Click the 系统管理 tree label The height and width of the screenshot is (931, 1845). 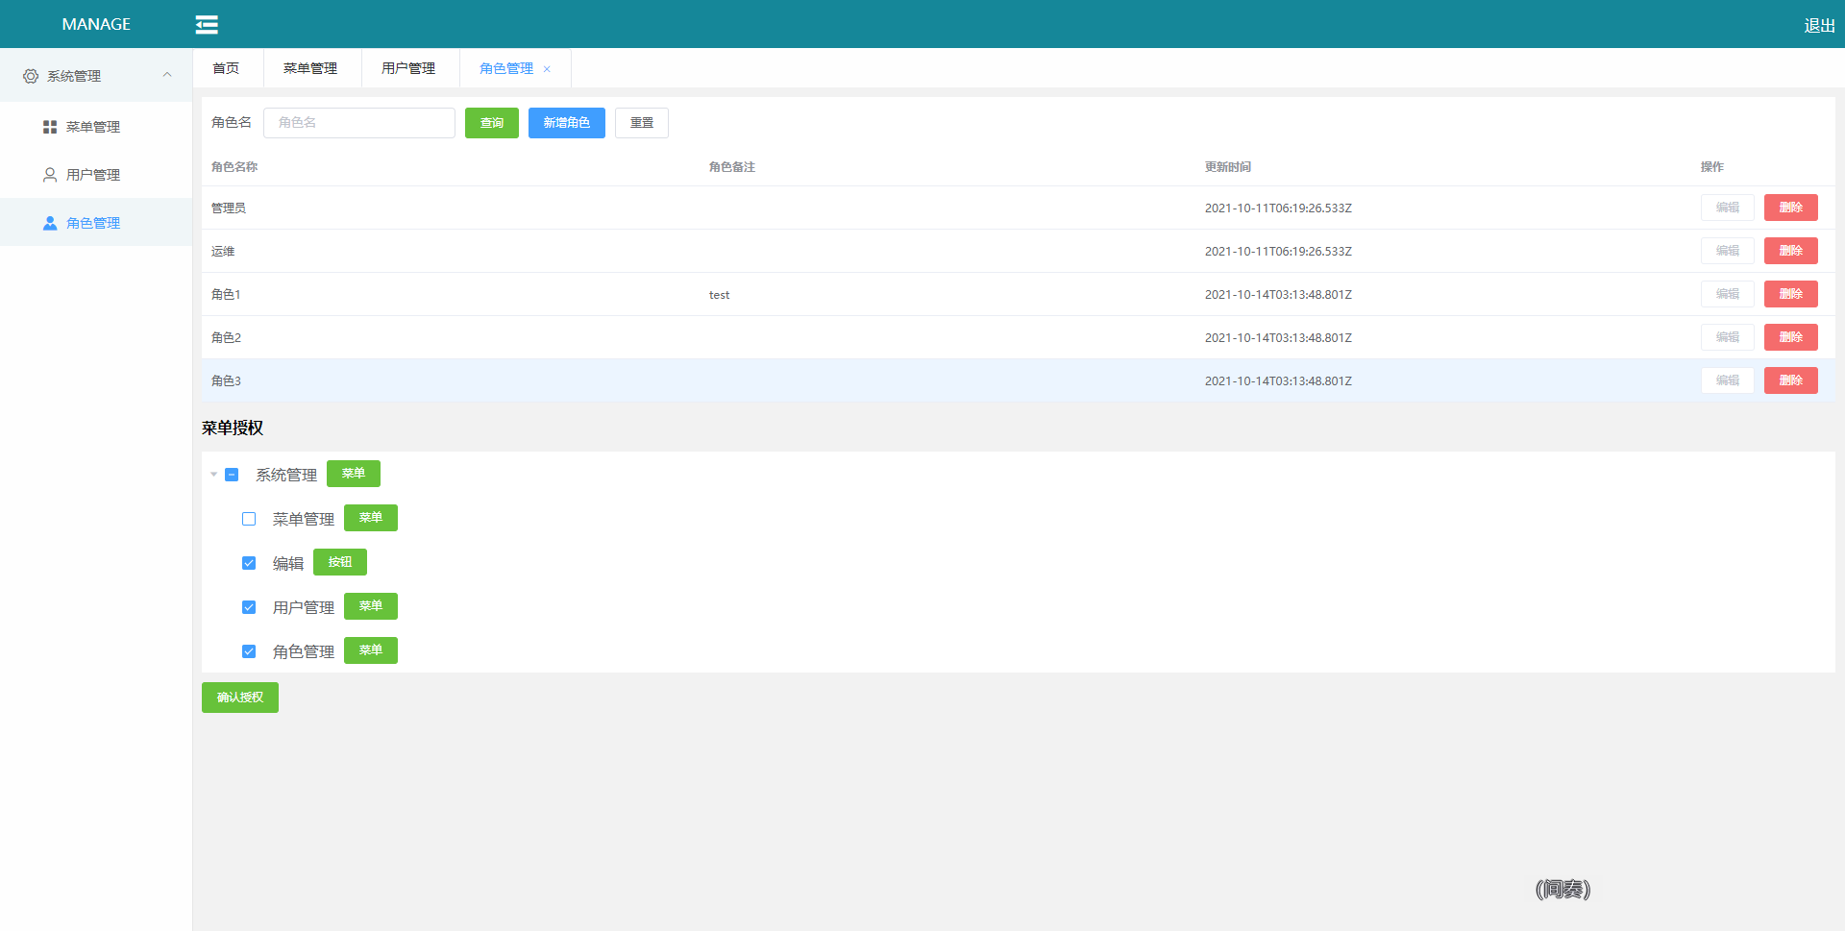pyautogui.click(x=286, y=475)
